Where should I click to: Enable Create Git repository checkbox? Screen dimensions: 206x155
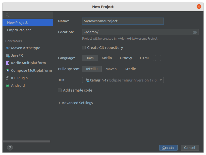pyautogui.click(x=84, y=48)
